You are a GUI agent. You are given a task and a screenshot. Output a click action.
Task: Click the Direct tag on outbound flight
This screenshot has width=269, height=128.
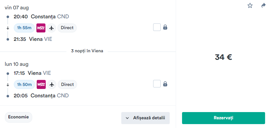click(x=67, y=28)
